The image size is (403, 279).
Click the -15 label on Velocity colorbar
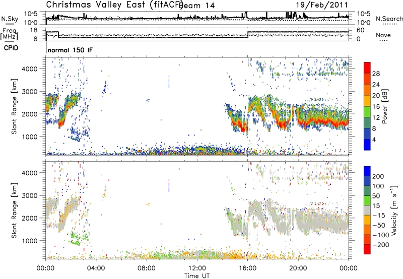(x=378, y=216)
